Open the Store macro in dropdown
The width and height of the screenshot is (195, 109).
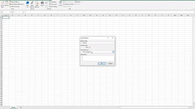pos(113,52)
